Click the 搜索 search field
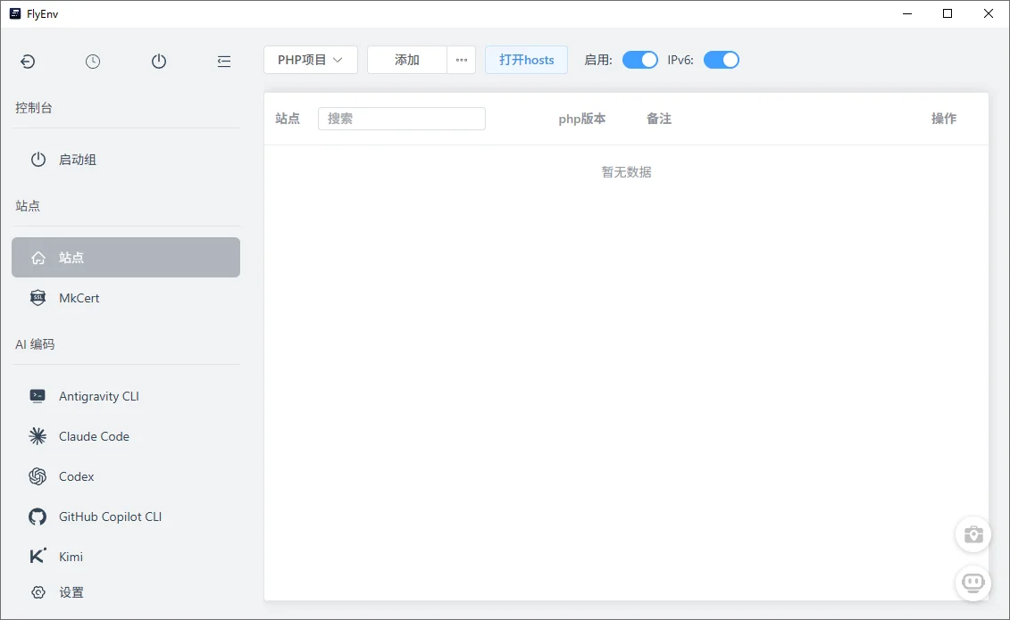Viewport: 1010px width, 620px height. (402, 119)
